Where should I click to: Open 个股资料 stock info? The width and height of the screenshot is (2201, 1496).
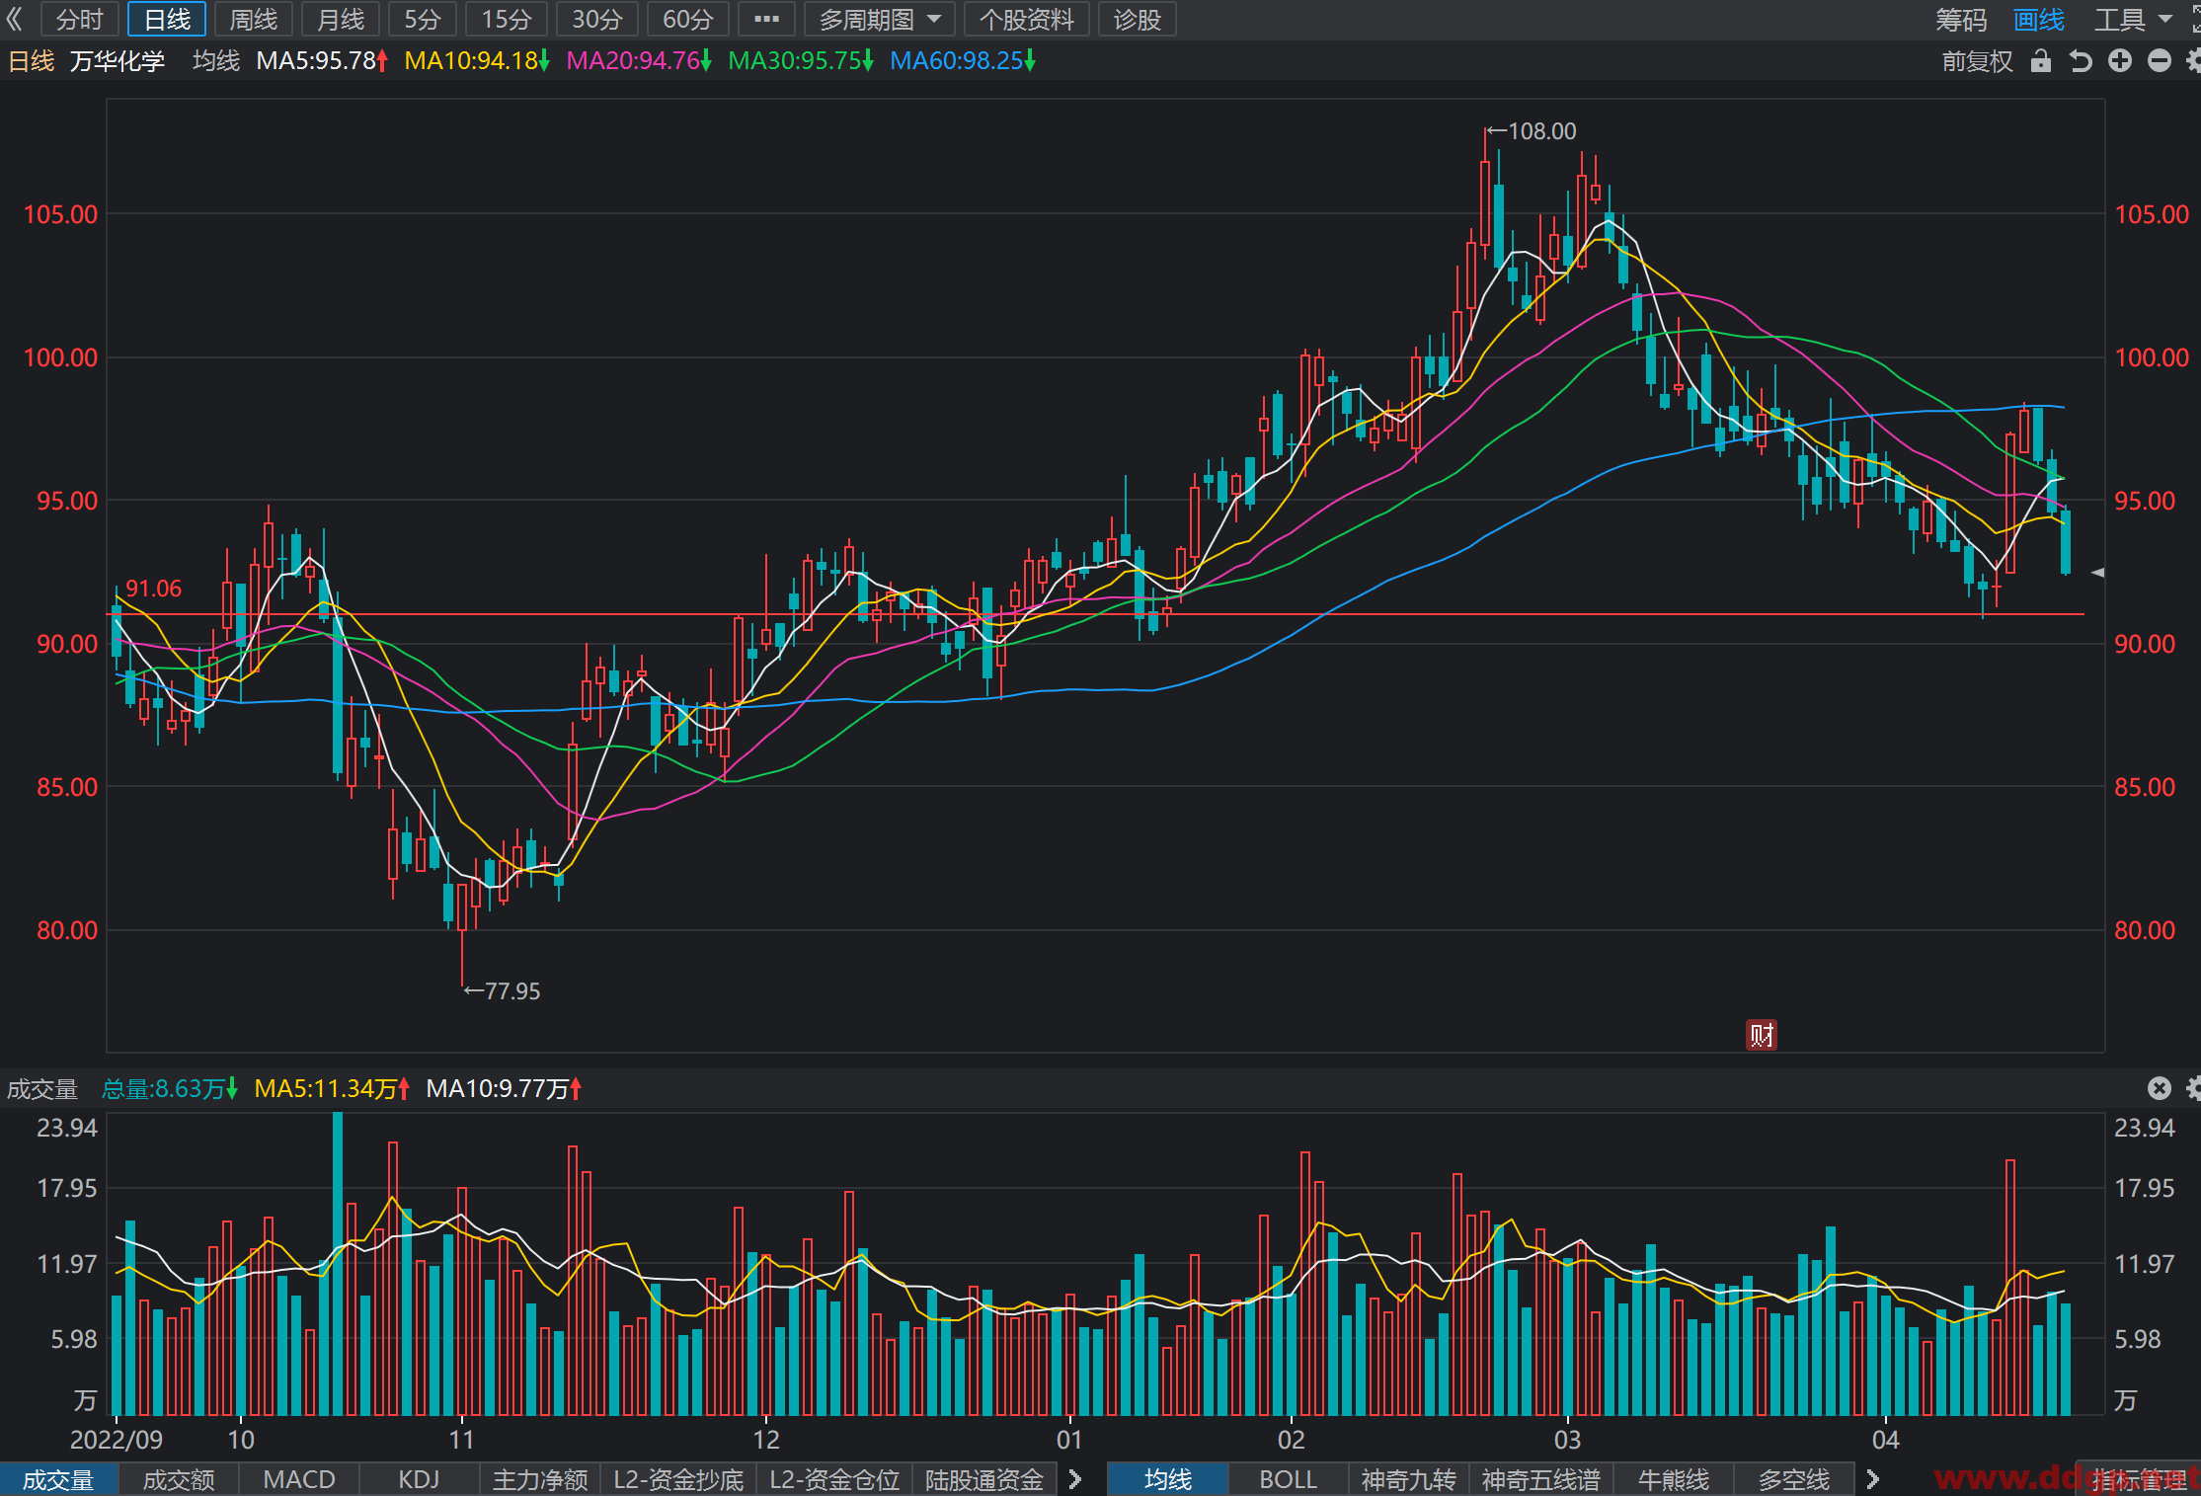1027,19
